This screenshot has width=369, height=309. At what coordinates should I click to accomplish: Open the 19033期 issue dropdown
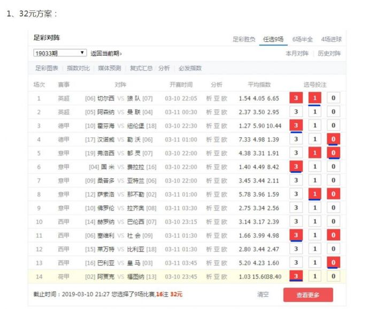[59, 53]
